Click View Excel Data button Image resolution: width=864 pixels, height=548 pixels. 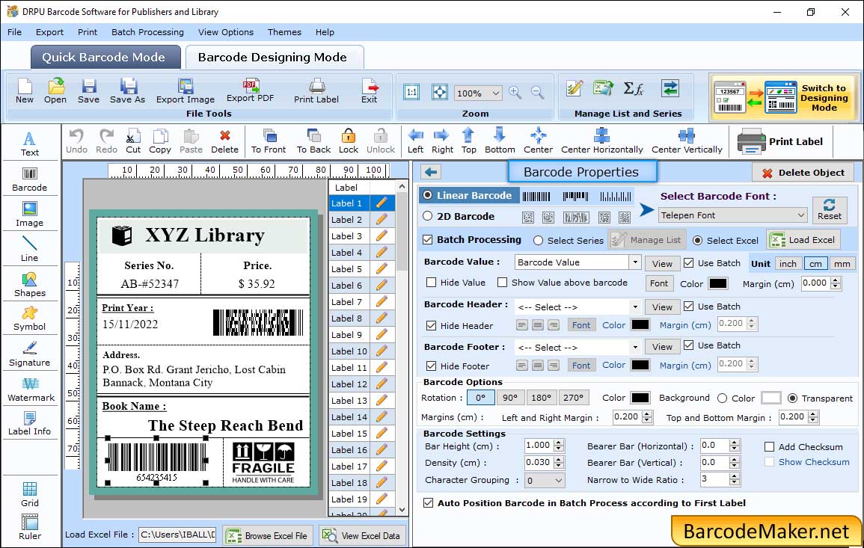[x=362, y=535]
